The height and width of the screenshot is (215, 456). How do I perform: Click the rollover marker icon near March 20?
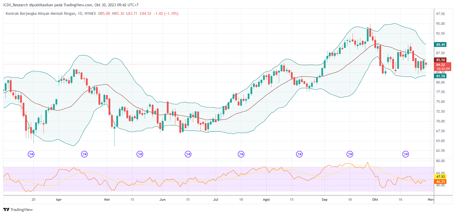(31, 154)
